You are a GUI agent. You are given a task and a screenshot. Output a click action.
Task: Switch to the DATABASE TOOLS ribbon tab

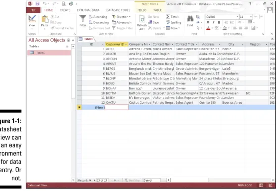point(118,10)
